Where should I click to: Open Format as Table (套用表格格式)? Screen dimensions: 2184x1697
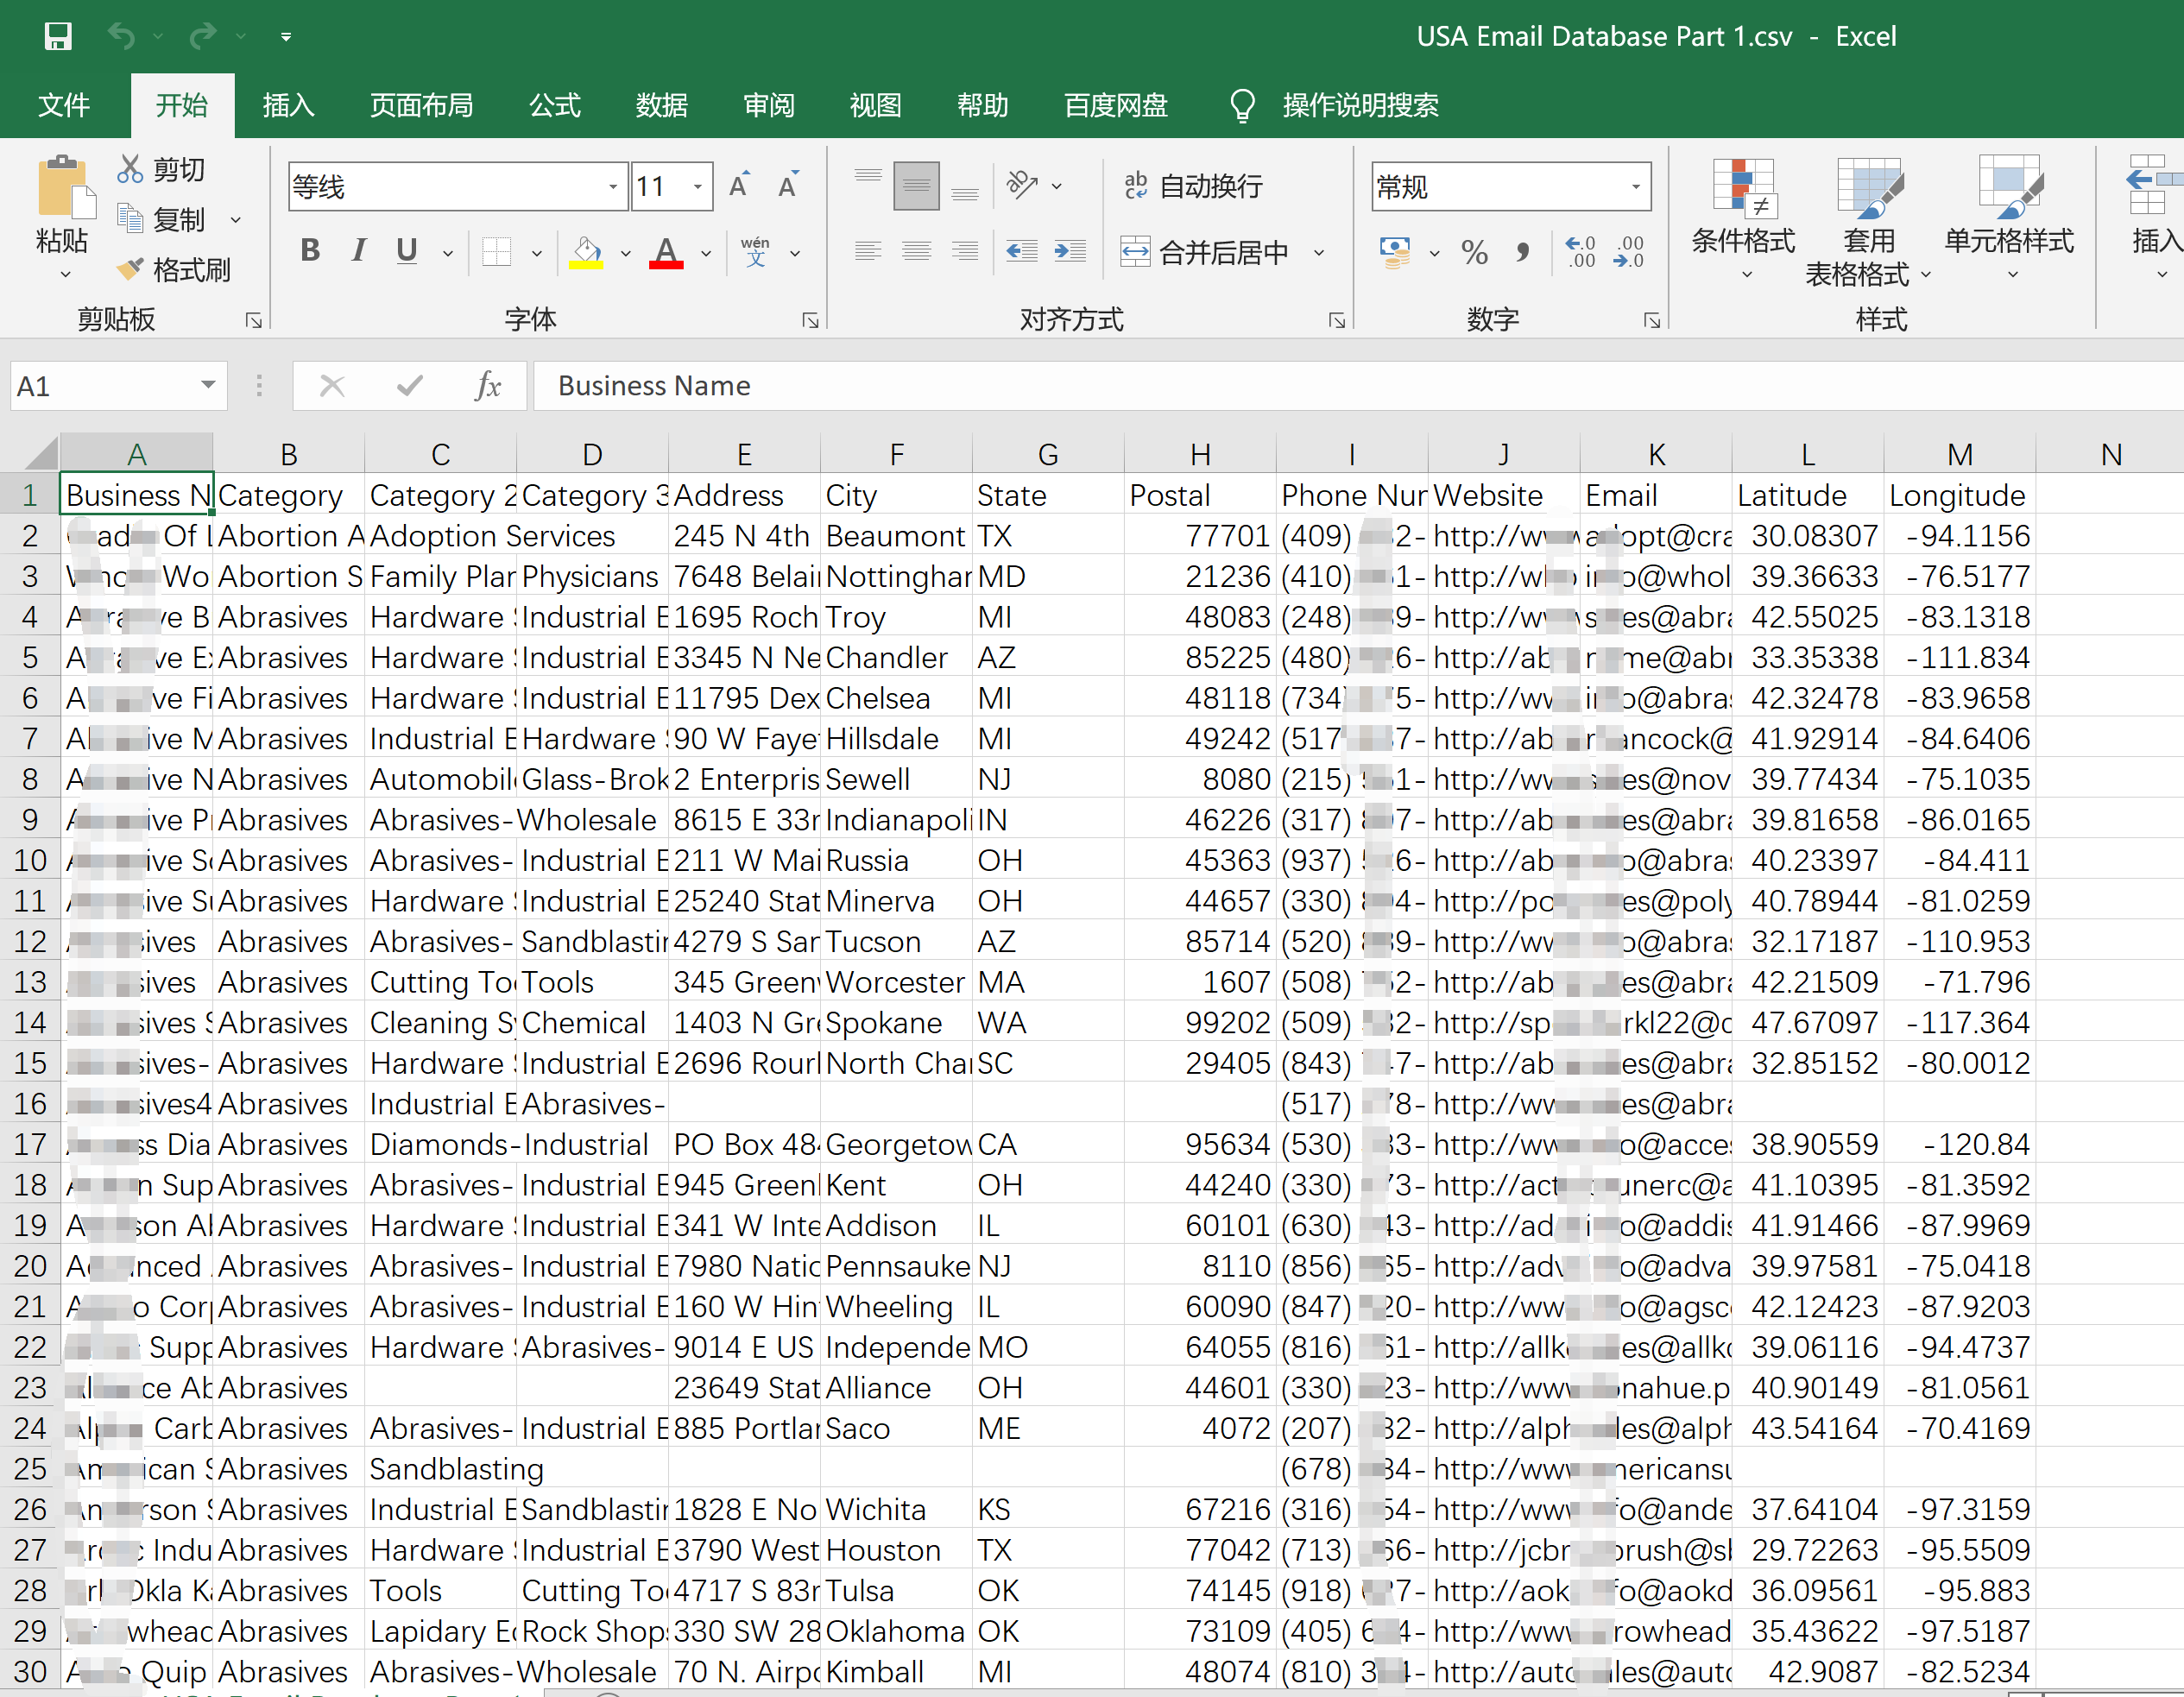(x=1868, y=221)
